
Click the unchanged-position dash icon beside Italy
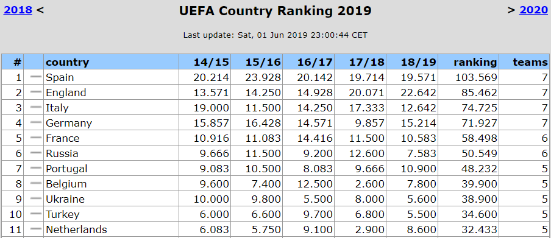36,107
